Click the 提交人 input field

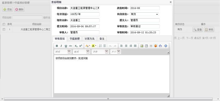tap(145, 20)
